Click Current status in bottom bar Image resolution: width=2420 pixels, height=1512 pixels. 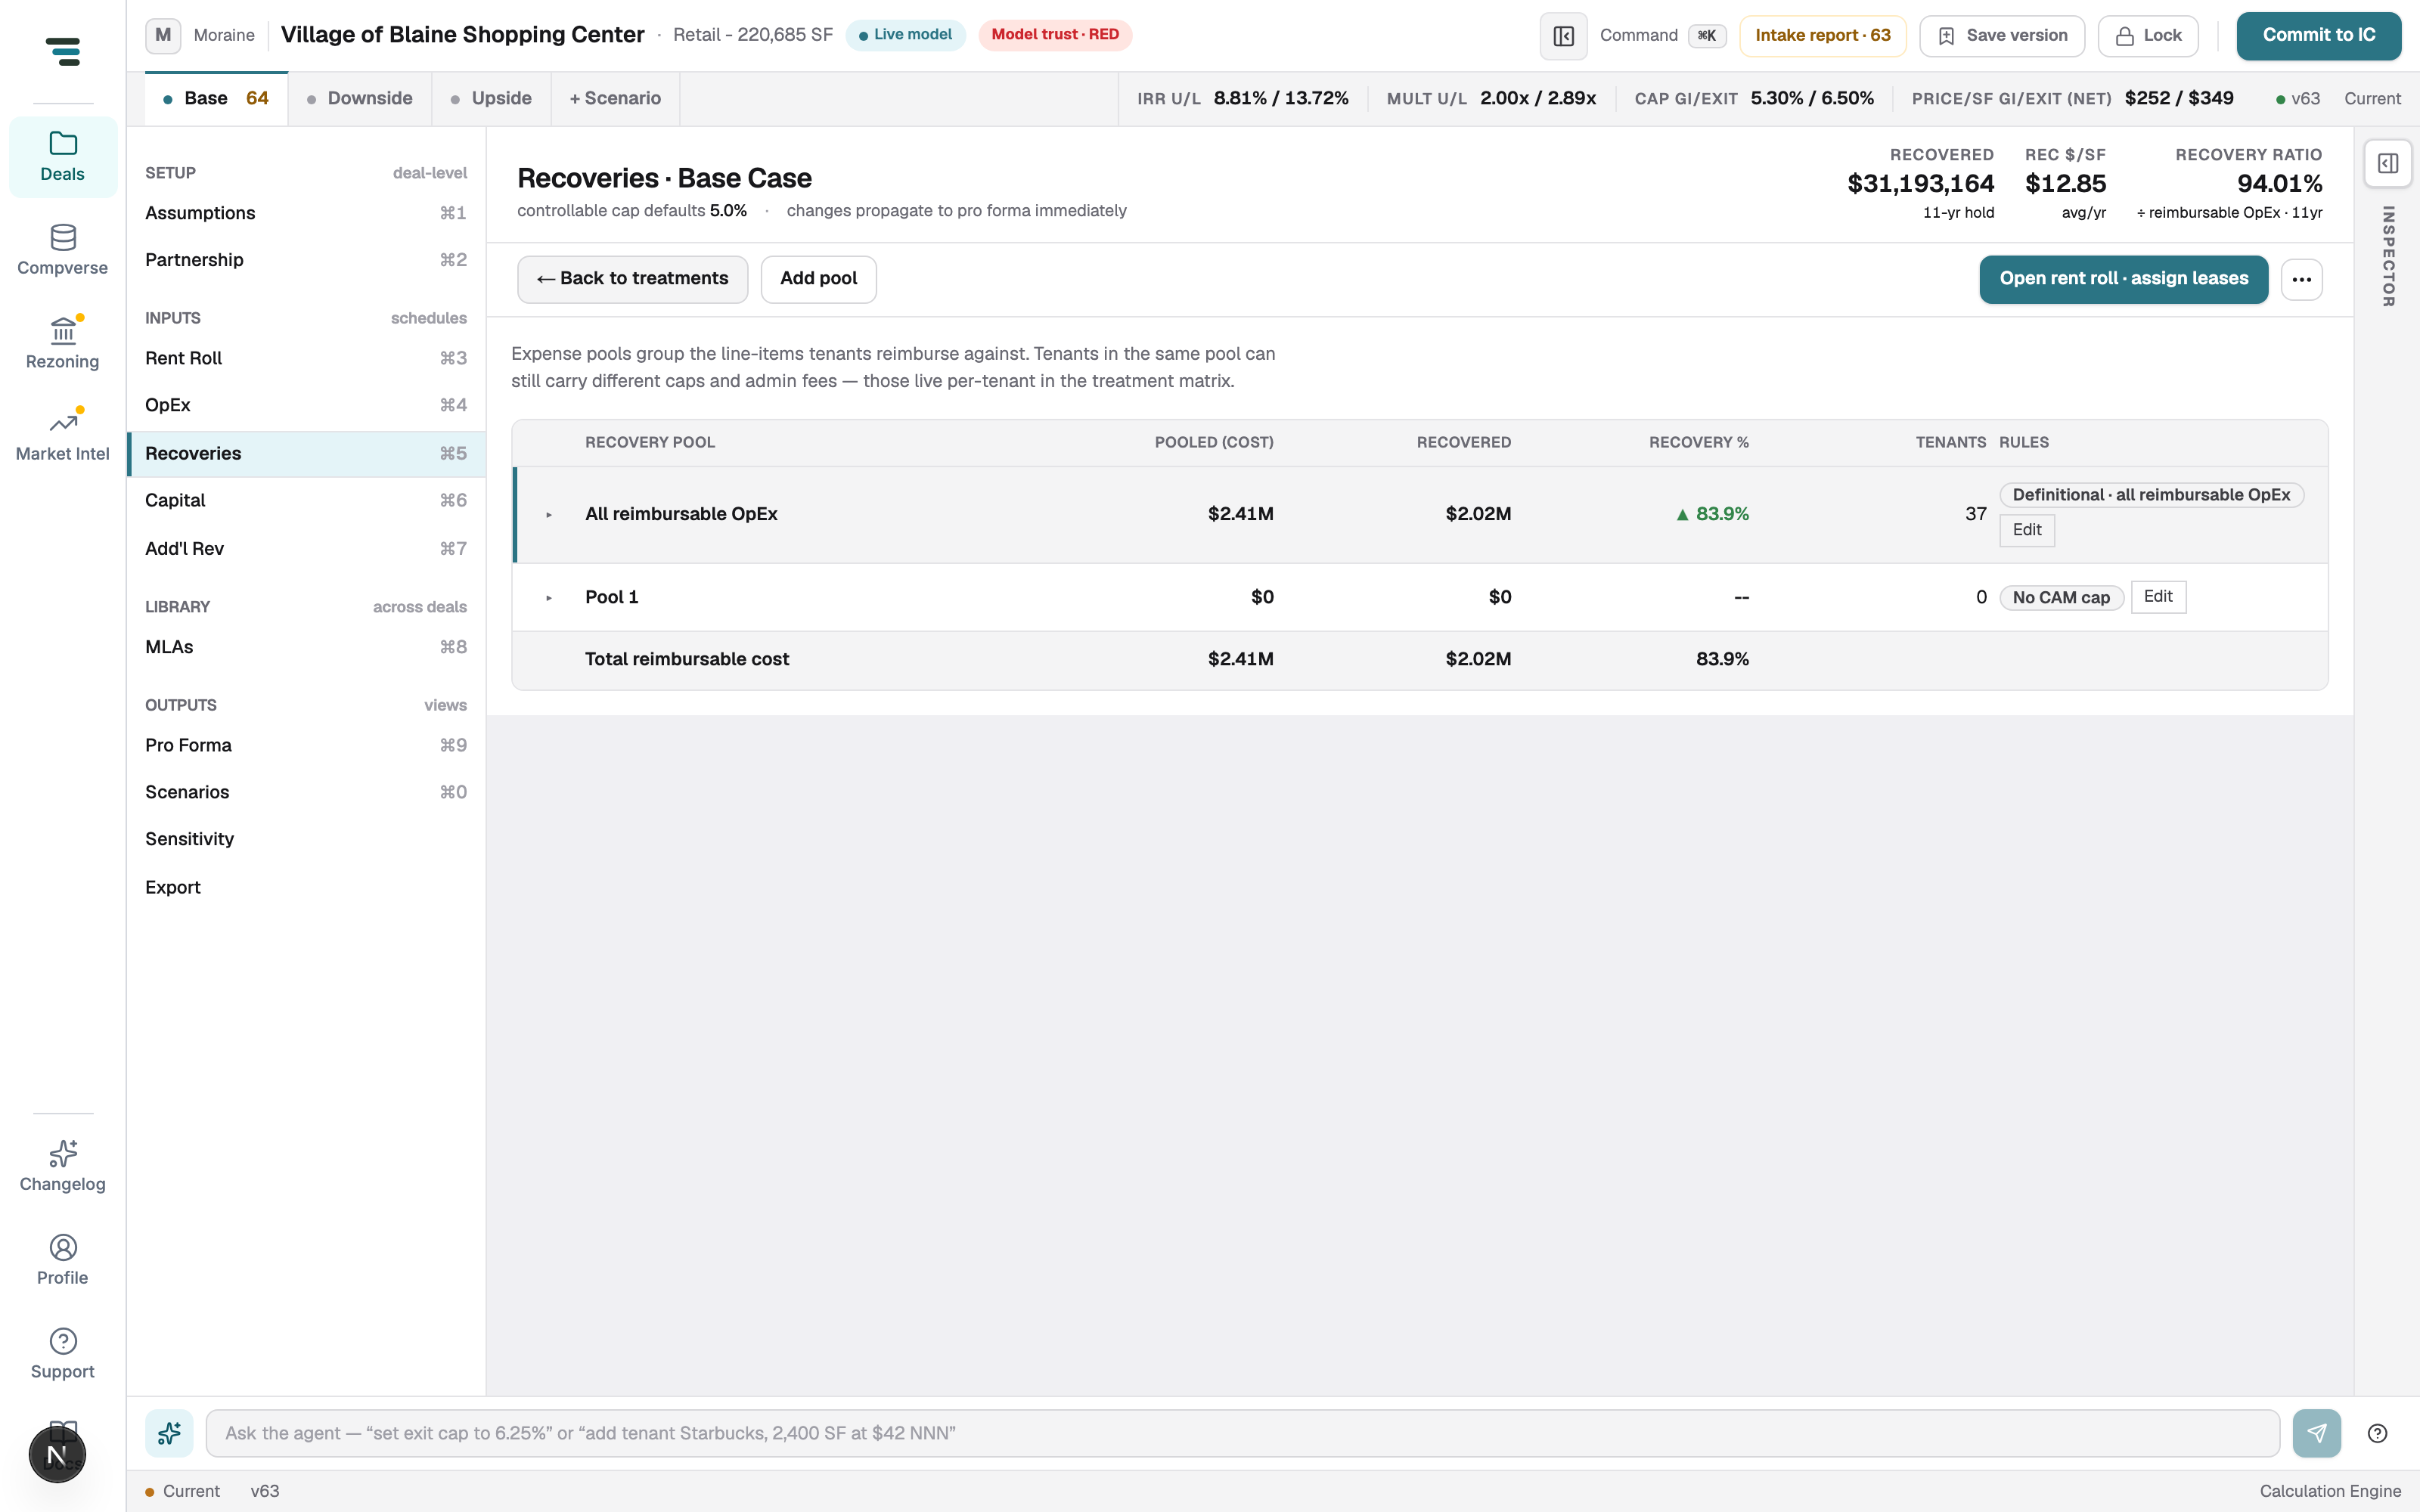(x=182, y=1491)
